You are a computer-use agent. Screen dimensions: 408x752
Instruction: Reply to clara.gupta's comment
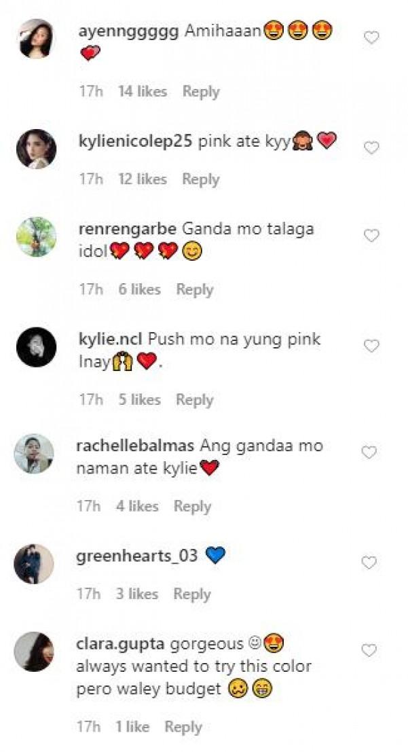click(183, 727)
